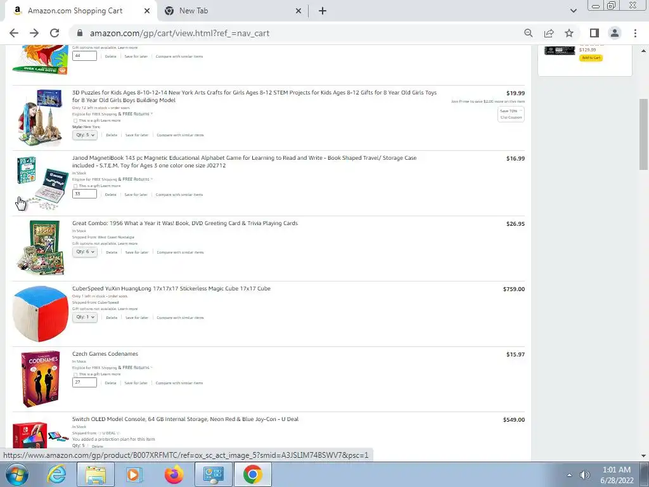Bookmark this page with the star icon
649x487 pixels.
(x=569, y=33)
